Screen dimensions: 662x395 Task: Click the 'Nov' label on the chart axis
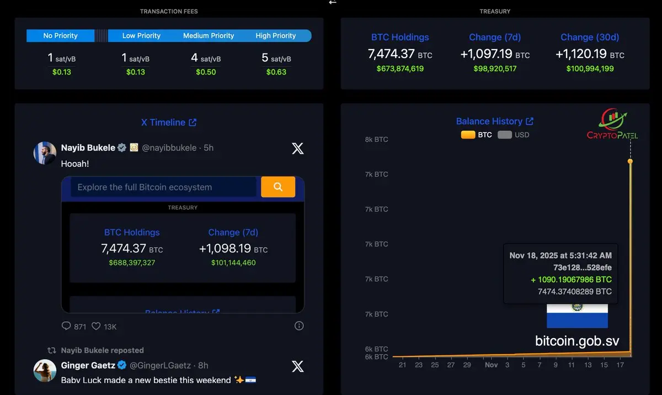pos(491,365)
